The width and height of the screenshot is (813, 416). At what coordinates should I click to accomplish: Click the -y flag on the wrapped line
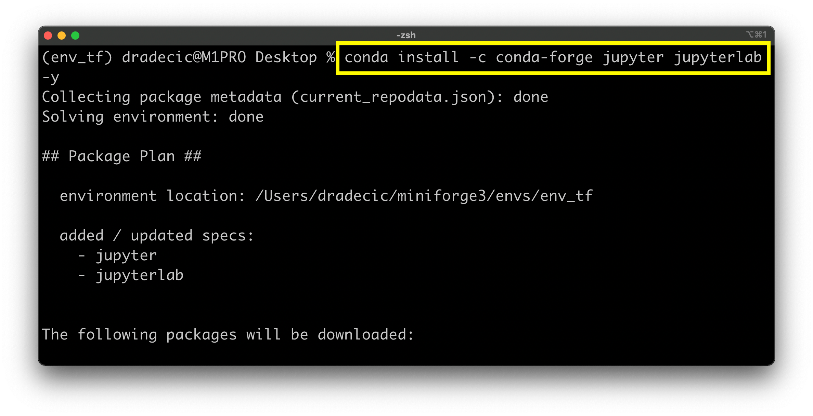pyautogui.click(x=51, y=78)
